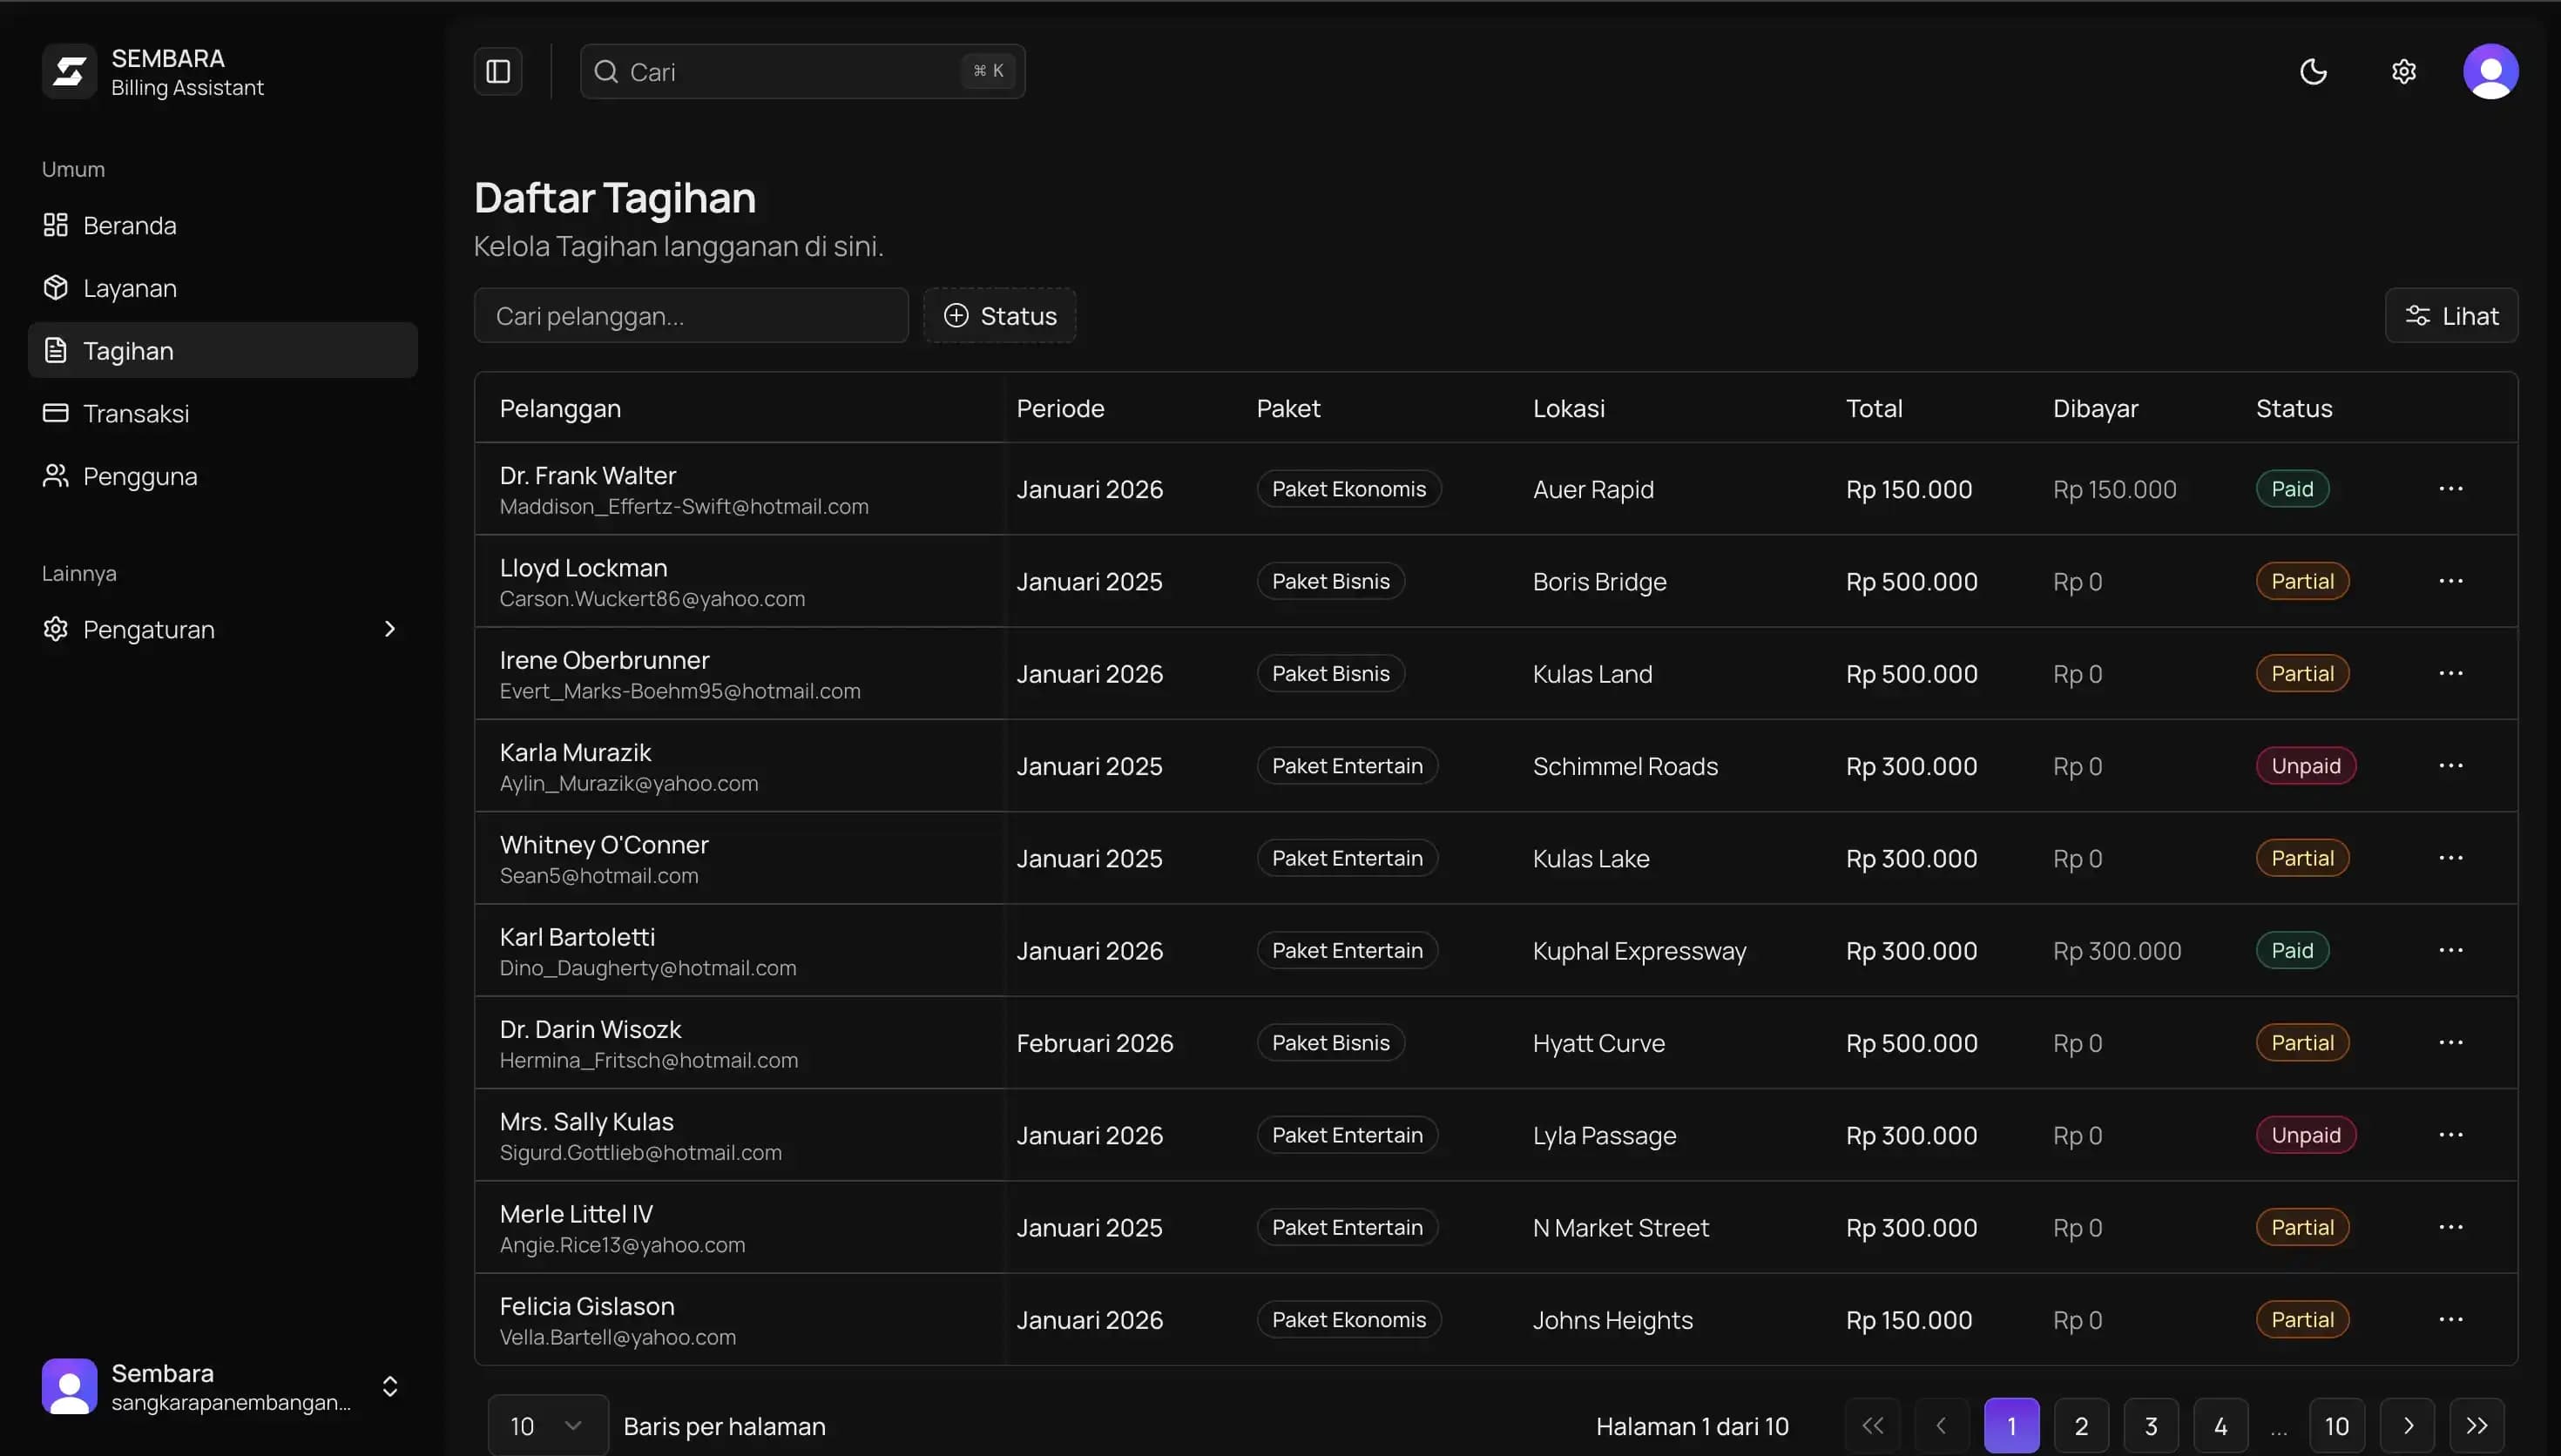Open the rows per page dropdown
The width and height of the screenshot is (2561, 1456).
tap(547, 1426)
